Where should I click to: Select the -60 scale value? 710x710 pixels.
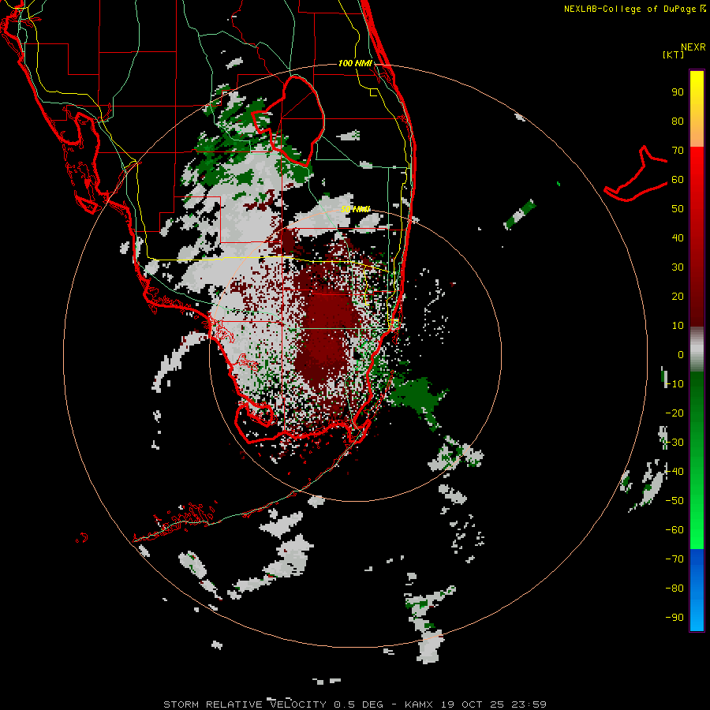point(674,530)
